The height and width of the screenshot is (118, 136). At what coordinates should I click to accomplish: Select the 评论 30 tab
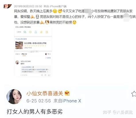point(24,54)
